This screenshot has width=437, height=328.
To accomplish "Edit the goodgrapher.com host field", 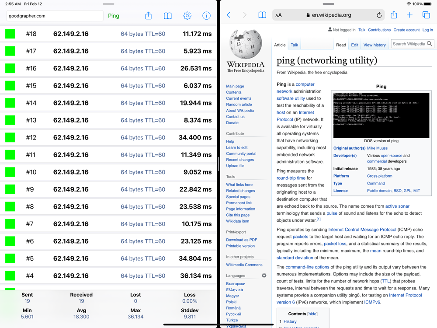I will pos(55,16).
